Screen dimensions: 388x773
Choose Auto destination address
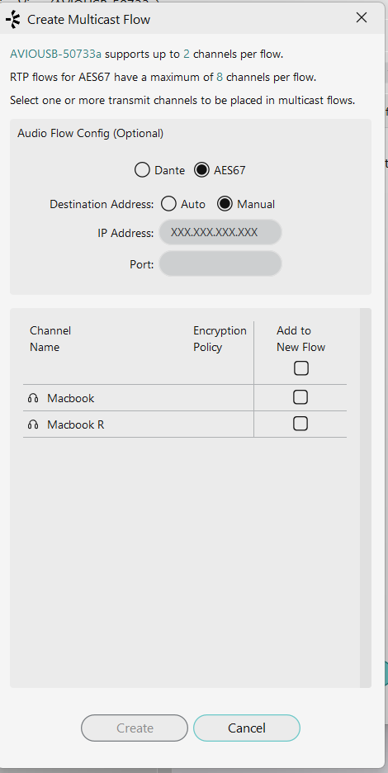(x=168, y=204)
